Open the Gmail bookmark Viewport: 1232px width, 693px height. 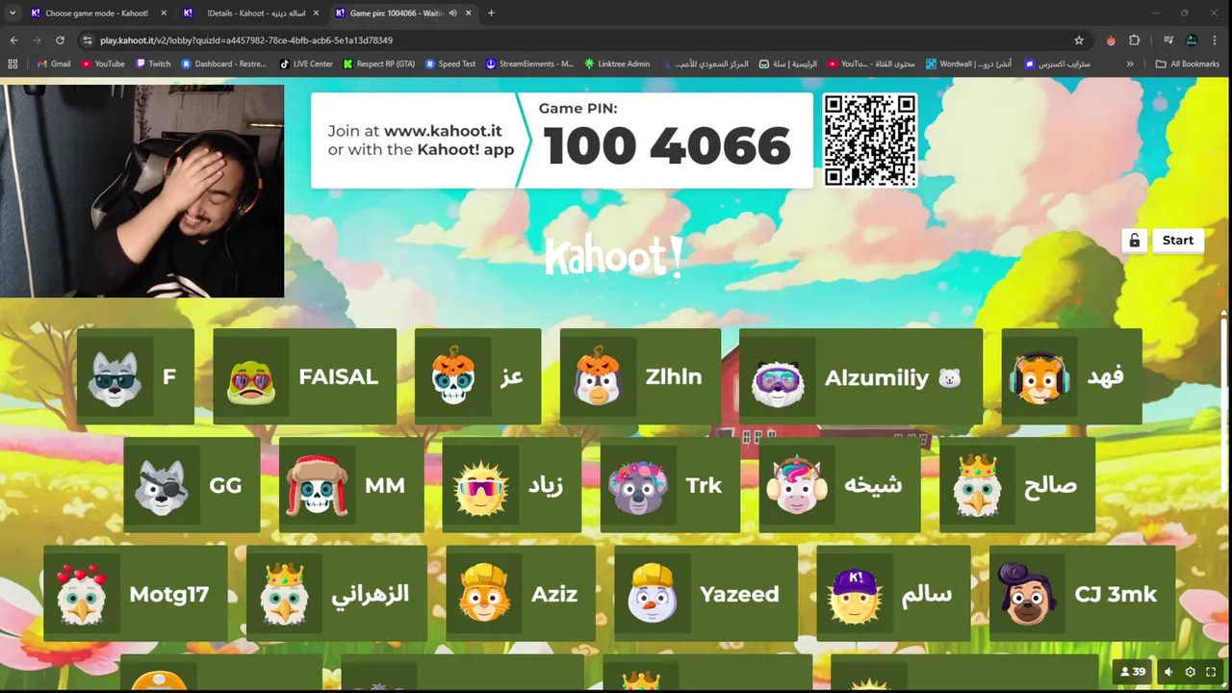pos(53,64)
